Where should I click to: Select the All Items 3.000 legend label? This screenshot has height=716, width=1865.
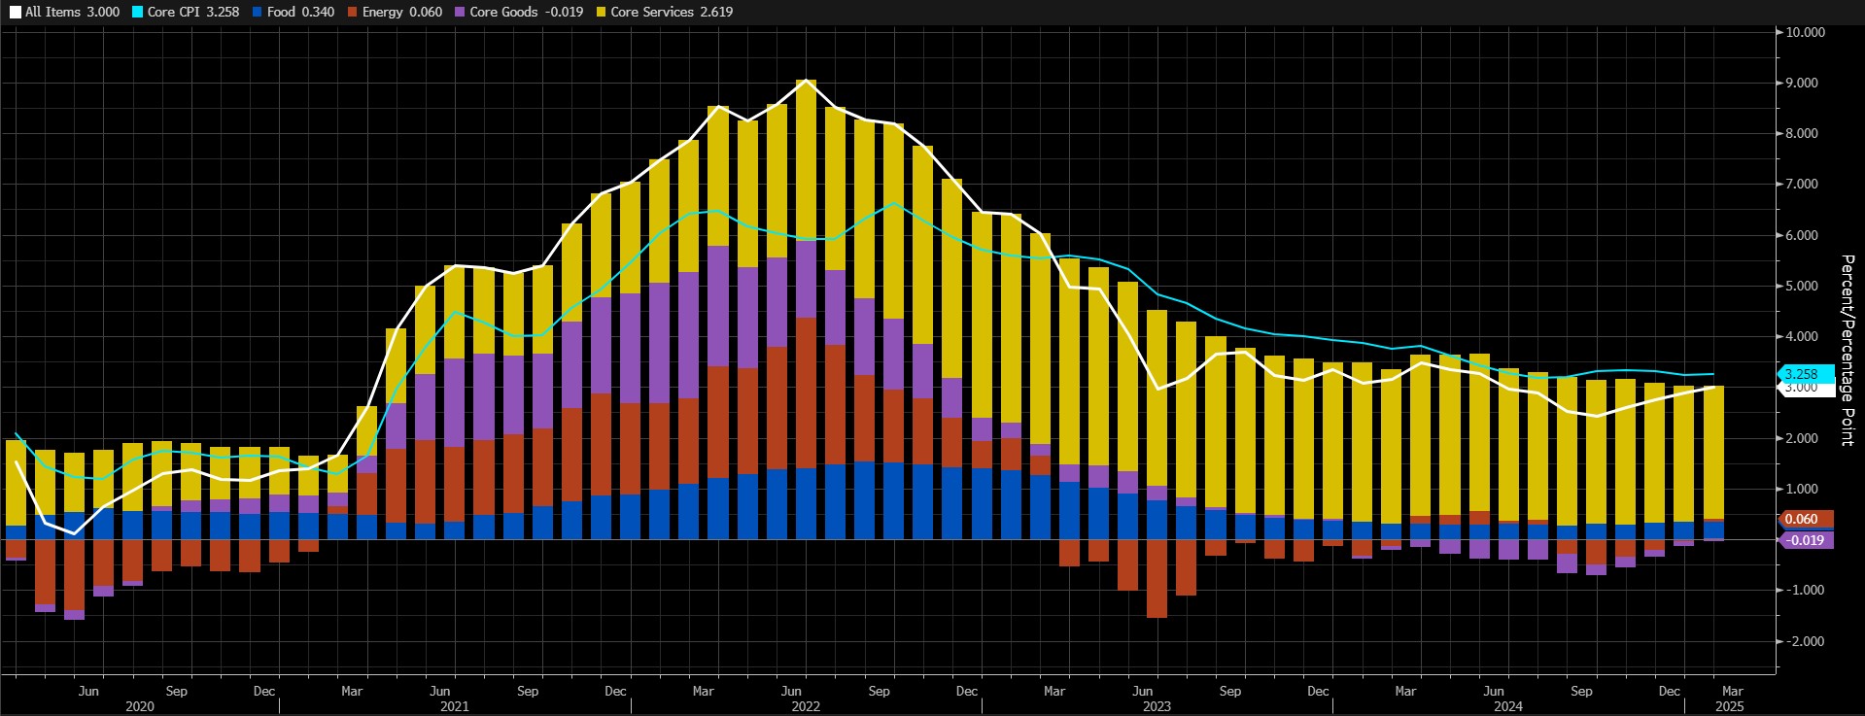pyautogui.click(x=73, y=13)
